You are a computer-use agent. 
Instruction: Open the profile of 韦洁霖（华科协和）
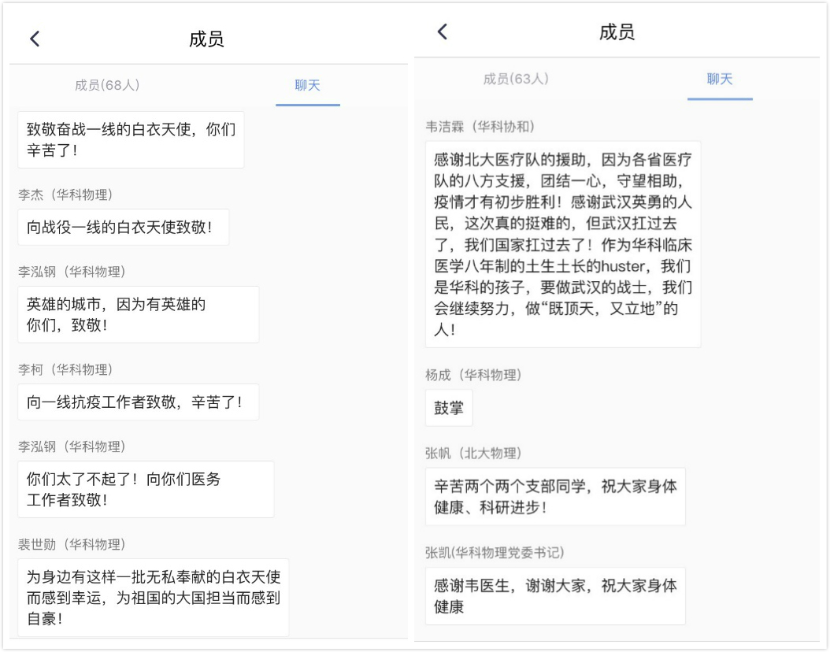click(x=480, y=127)
